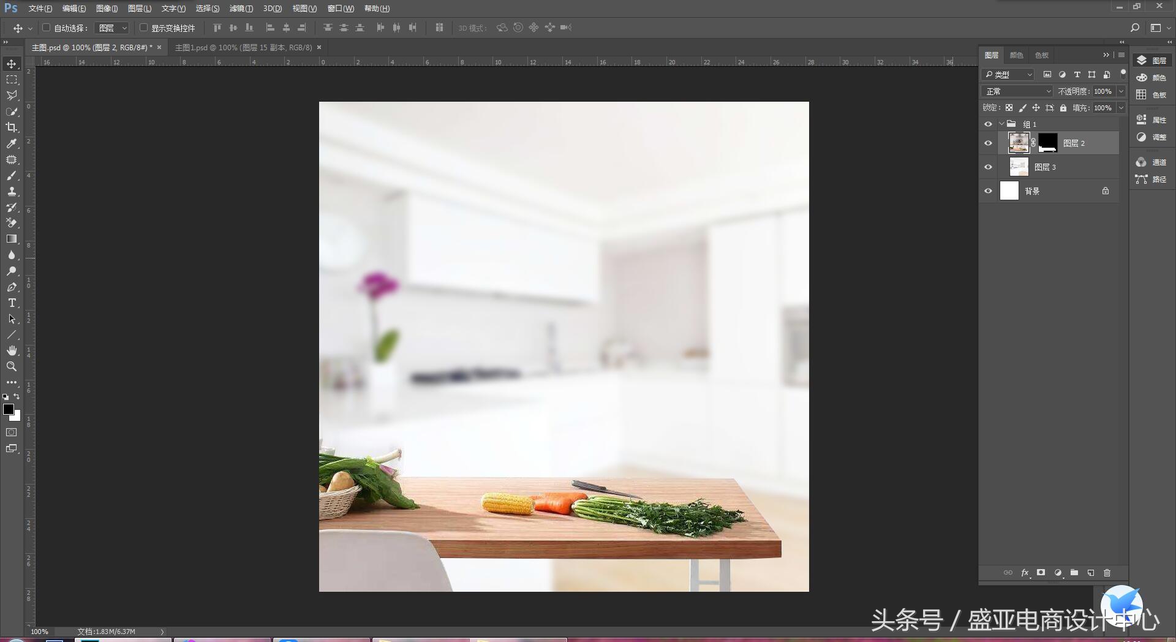Add a layer style with fx icon

[1025, 573]
